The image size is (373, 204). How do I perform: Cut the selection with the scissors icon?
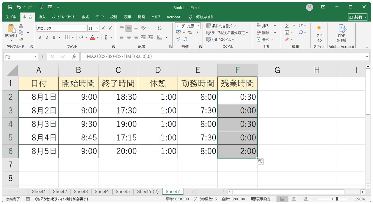tap(21, 26)
